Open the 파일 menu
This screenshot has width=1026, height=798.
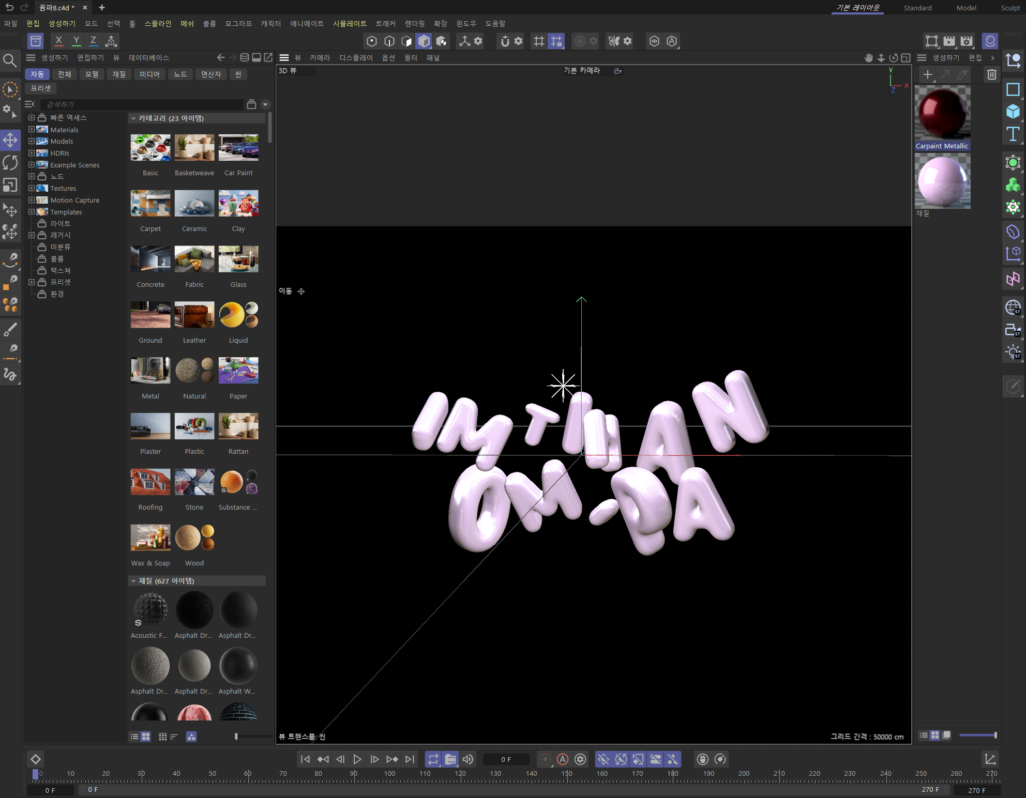(x=10, y=24)
